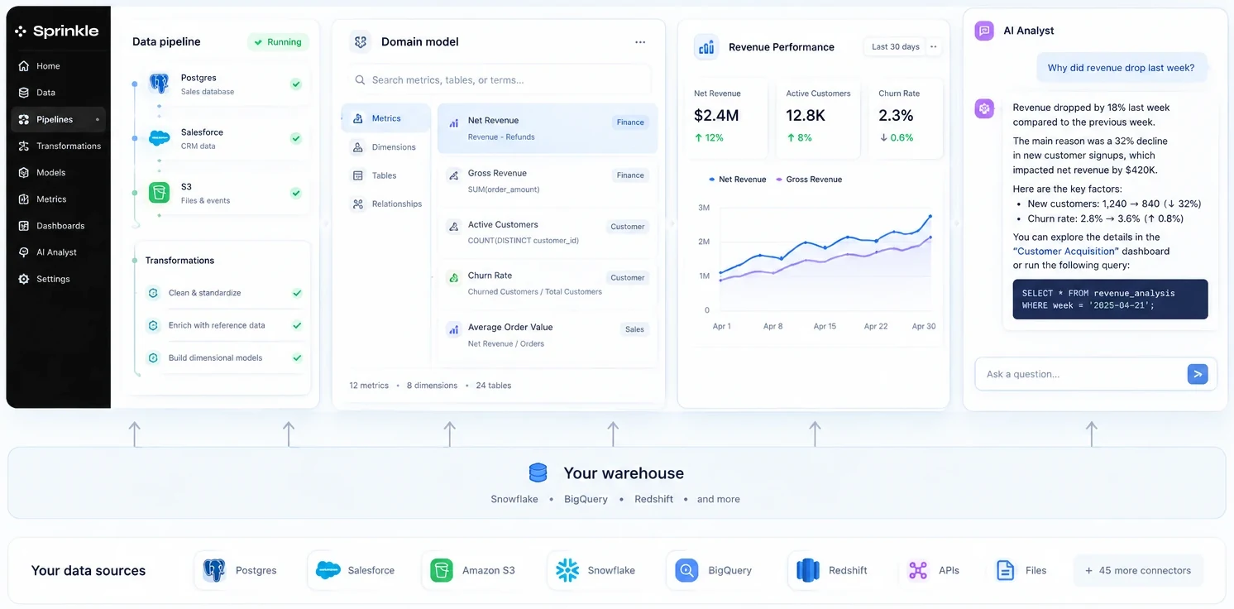Select the Net Revenue metric row
The height and width of the screenshot is (609, 1234).
(x=548, y=128)
